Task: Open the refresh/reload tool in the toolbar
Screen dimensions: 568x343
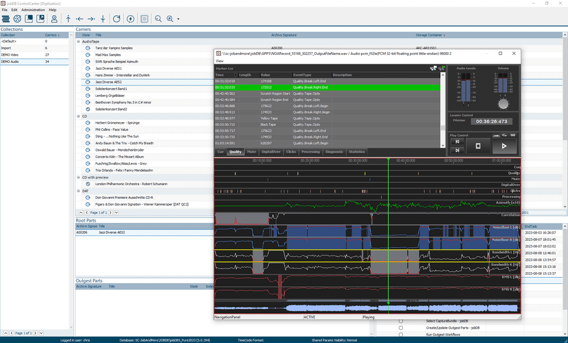Action: coord(117,18)
